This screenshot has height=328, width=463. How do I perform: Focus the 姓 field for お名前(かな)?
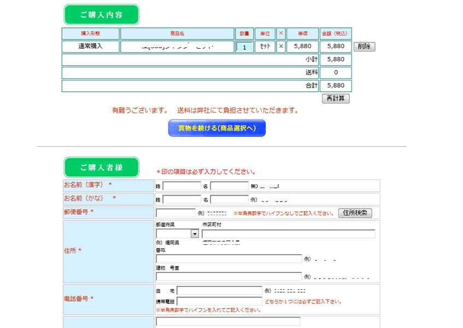tap(182, 200)
